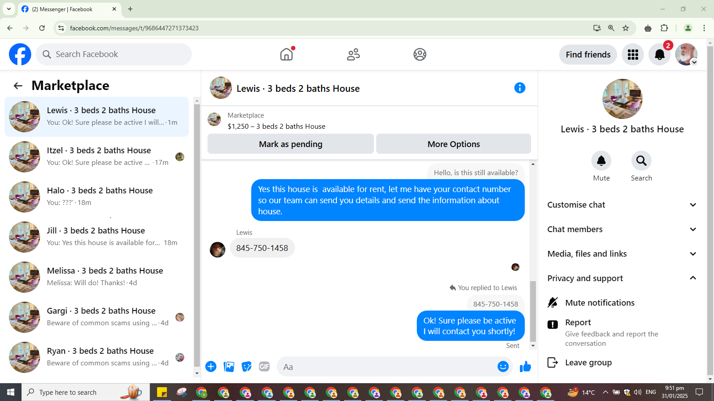
Task: Open the Gargi conversation
Action: click(96, 317)
